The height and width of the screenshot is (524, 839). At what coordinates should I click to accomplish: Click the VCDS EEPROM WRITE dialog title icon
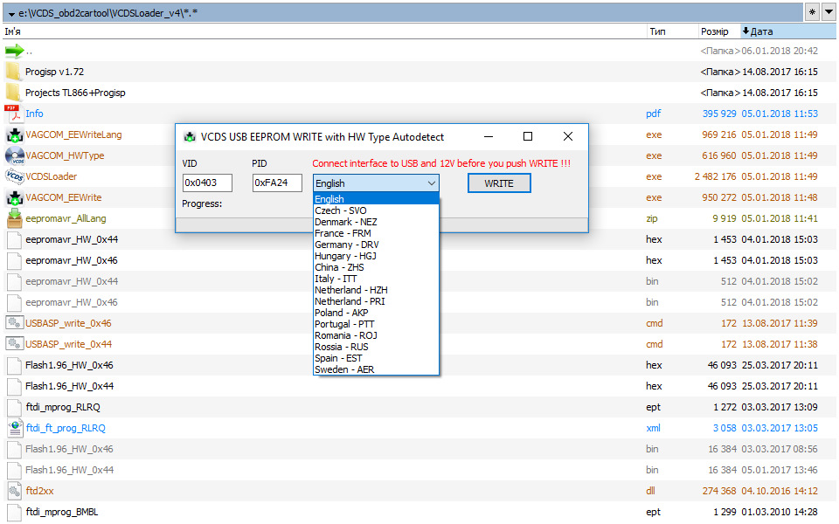[x=190, y=137]
